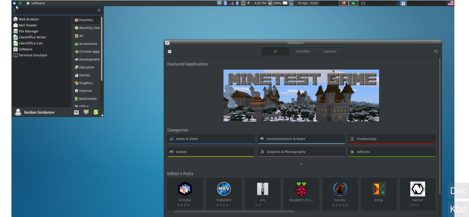
Task: Open the Graphics & Photography category
Action: (x=301, y=152)
